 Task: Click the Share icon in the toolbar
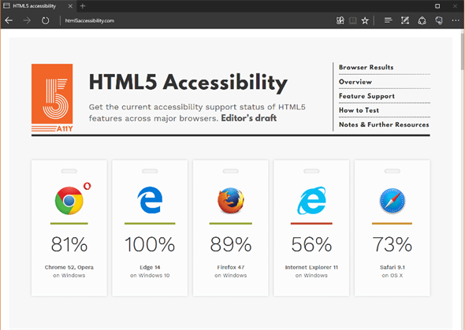(422, 20)
